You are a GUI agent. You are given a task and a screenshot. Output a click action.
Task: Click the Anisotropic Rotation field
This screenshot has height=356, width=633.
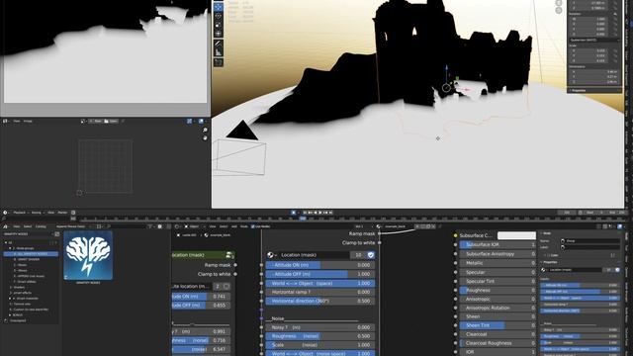coord(497,308)
